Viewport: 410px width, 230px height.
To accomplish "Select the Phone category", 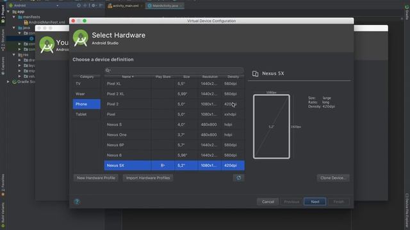I will click(86, 104).
